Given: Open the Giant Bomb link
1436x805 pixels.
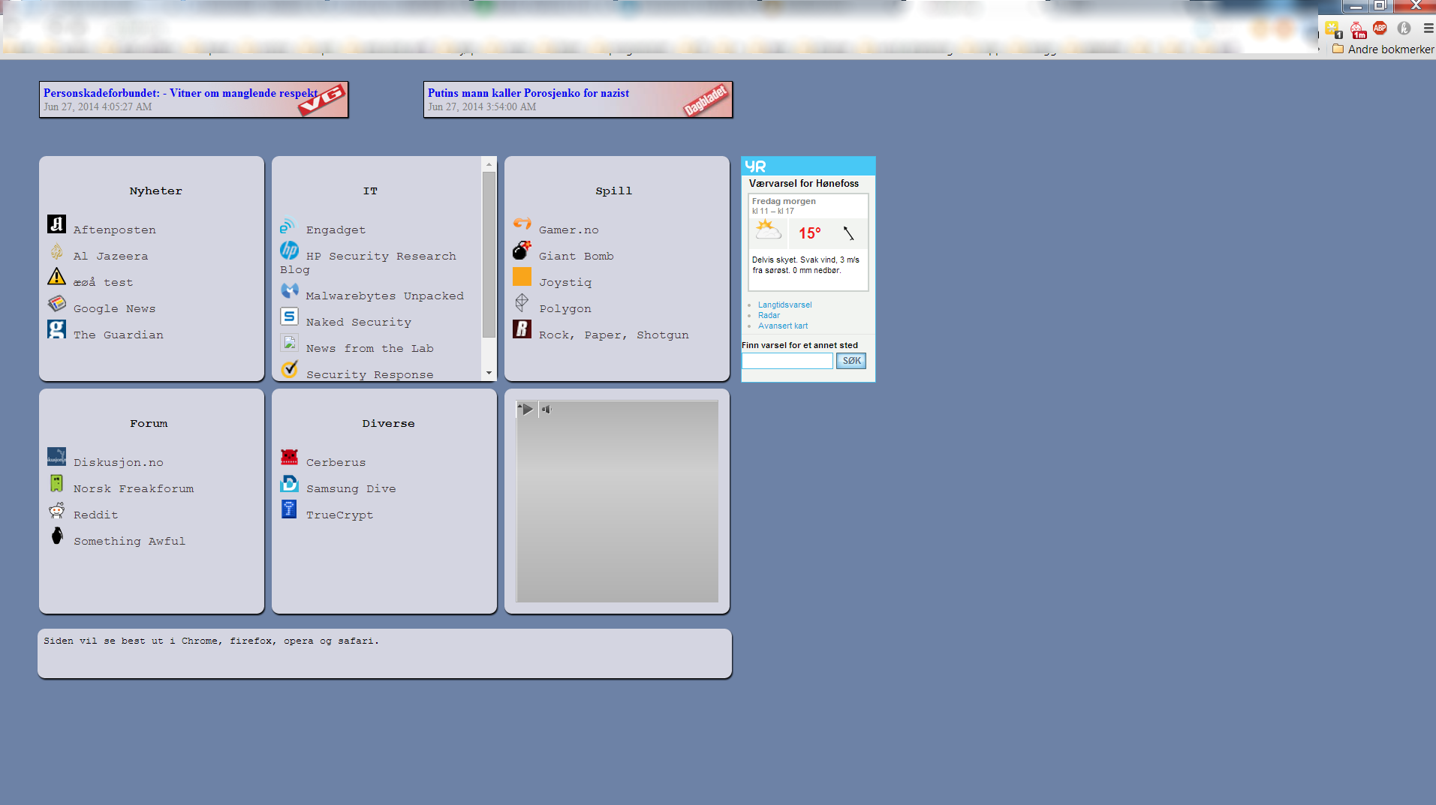Looking at the screenshot, I should pyautogui.click(x=577, y=257).
